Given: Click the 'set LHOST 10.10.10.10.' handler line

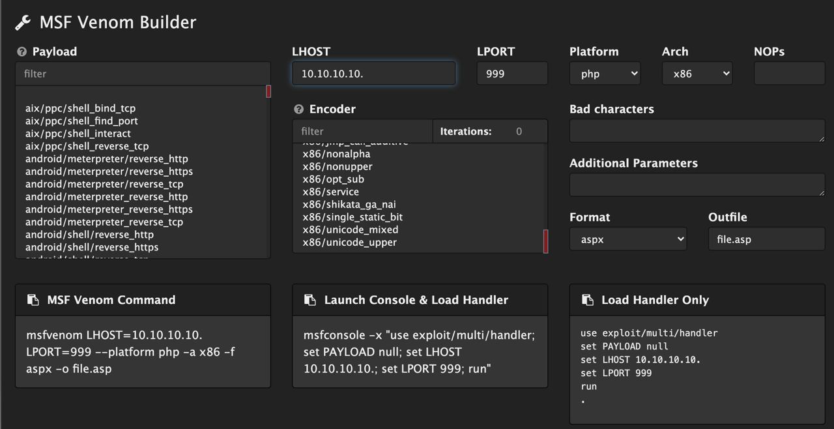Looking at the screenshot, I should (x=640, y=360).
